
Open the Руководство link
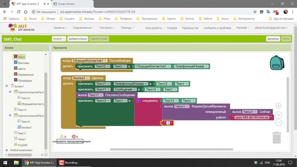pos(190,28)
